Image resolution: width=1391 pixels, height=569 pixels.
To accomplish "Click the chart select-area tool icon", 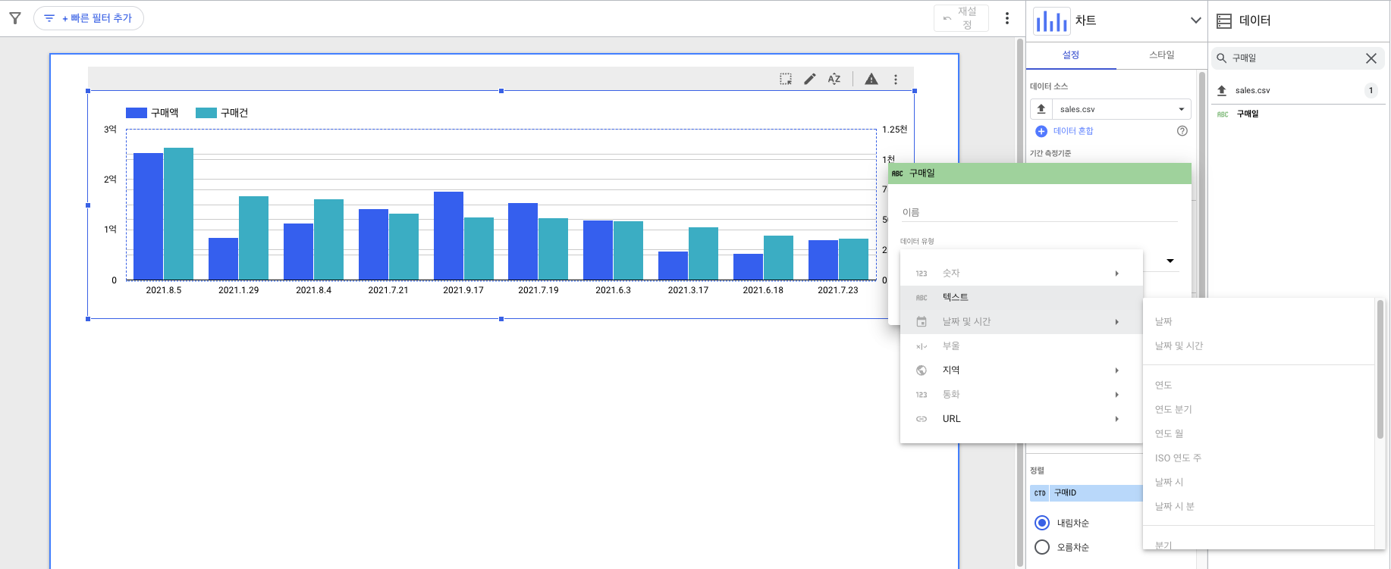I will tap(786, 79).
